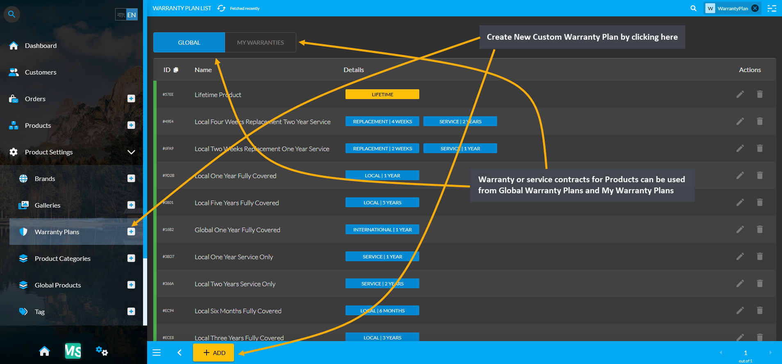
Task: Add new gallery via plus icon
Action: 131,205
